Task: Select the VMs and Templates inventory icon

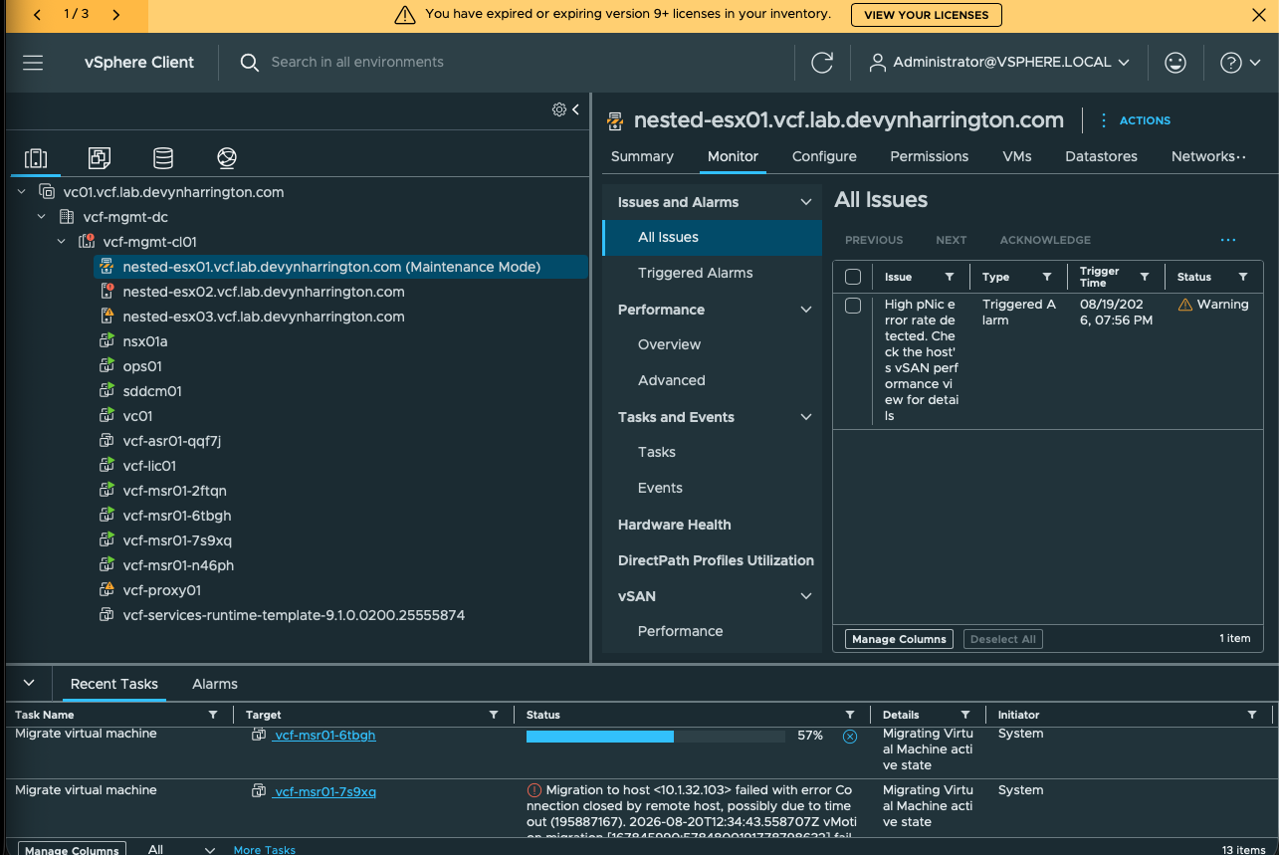Action: 100,157
